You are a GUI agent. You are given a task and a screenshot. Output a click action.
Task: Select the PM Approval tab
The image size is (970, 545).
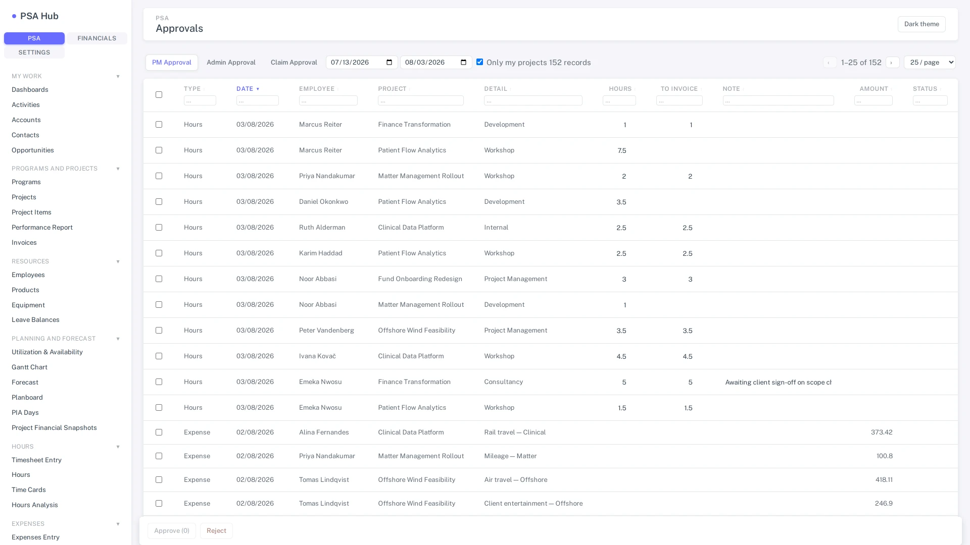(x=172, y=63)
